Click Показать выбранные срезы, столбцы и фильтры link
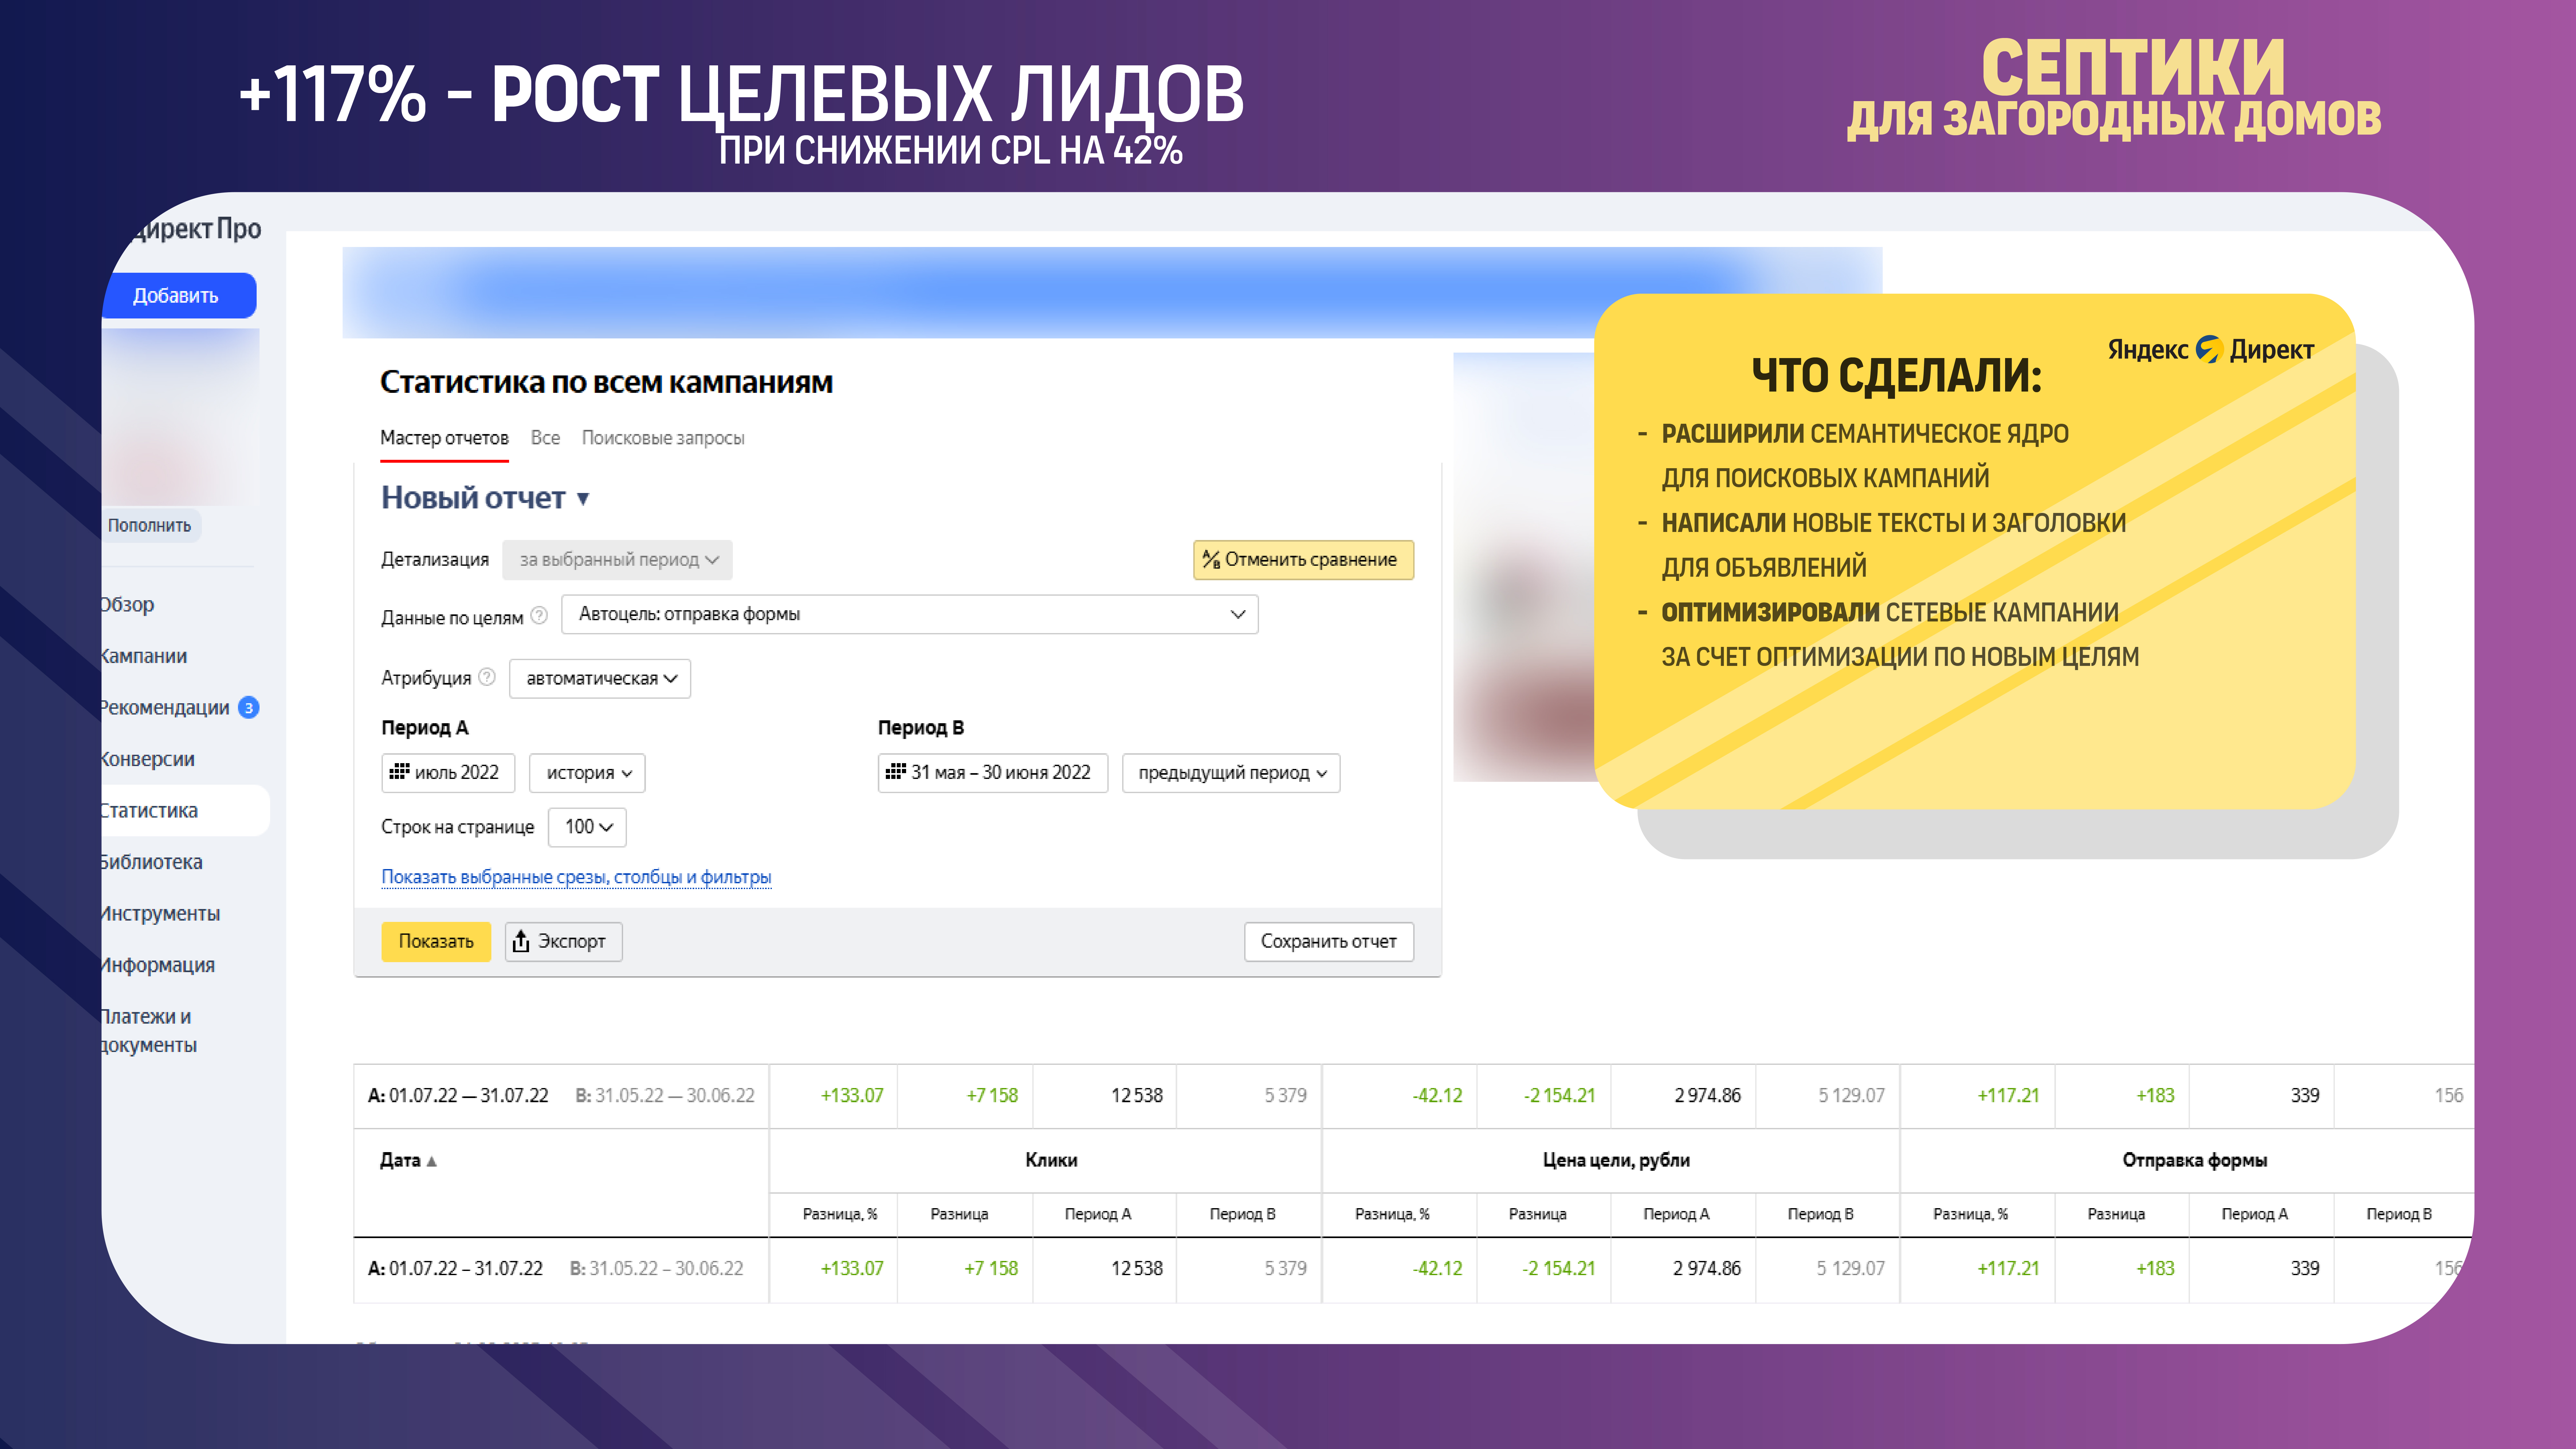 tap(576, 877)
